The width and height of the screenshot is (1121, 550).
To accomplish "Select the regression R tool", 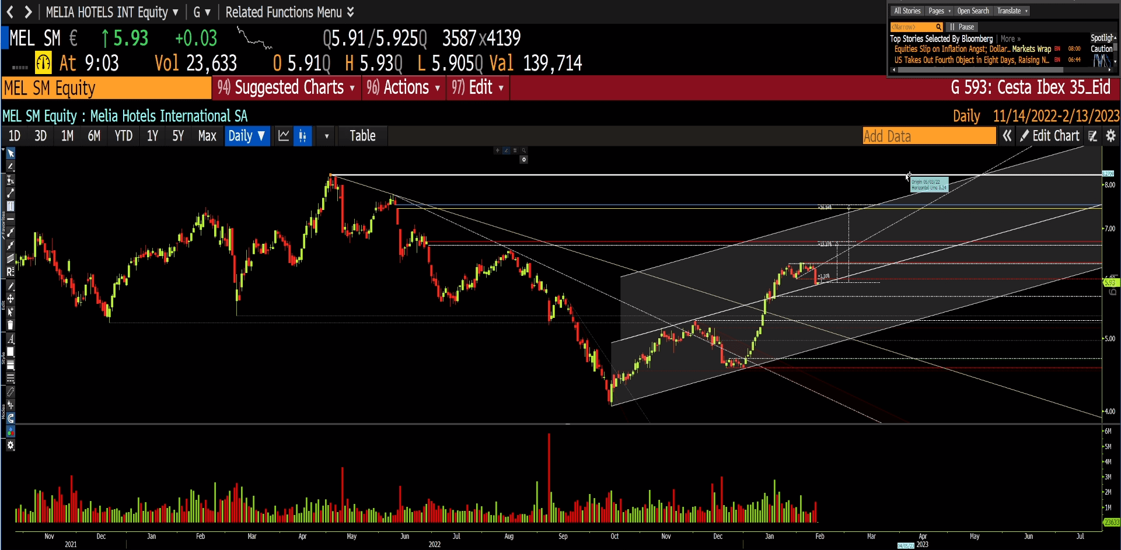I will click(x=11, y=272).
